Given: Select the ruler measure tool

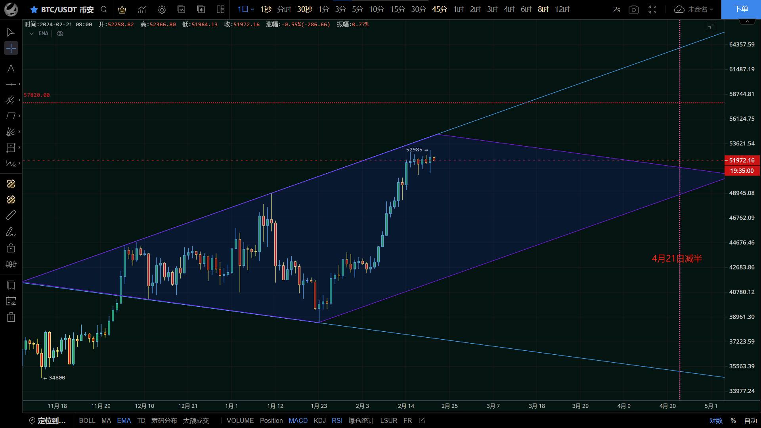Looking at the screenshot, I should pyautogui.click(x=11, y=215).
